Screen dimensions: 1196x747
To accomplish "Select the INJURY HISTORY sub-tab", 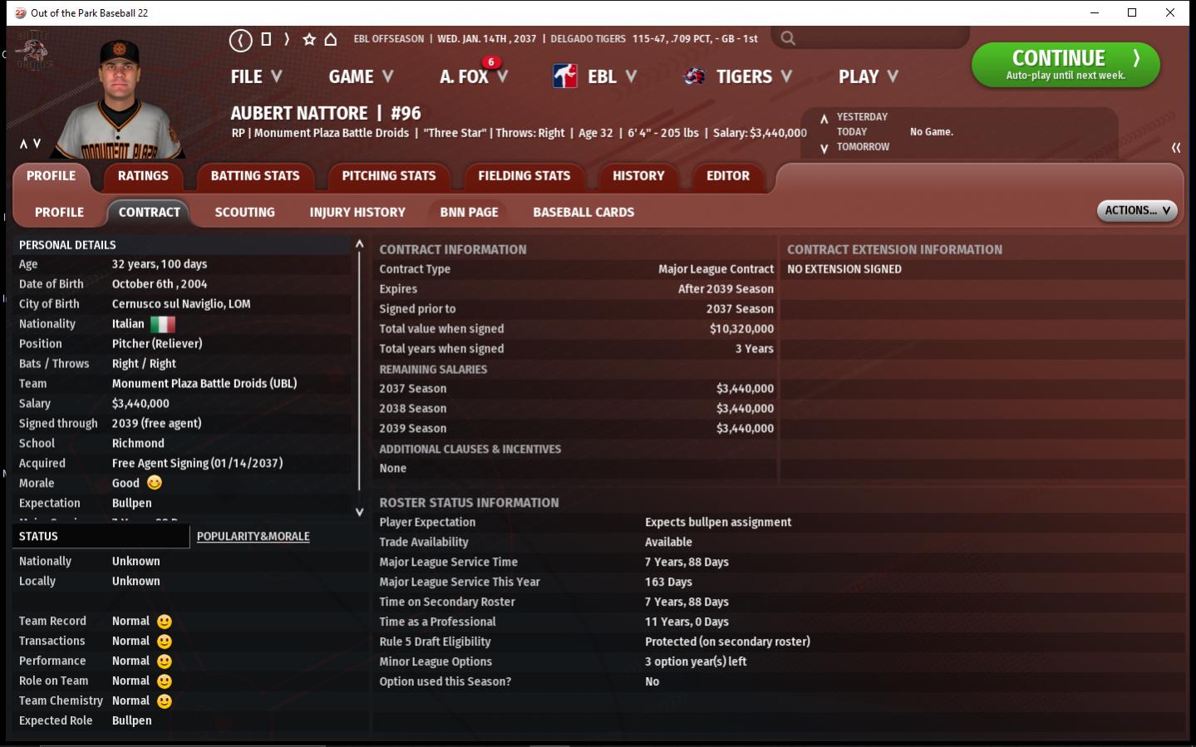I will [357, 213].
